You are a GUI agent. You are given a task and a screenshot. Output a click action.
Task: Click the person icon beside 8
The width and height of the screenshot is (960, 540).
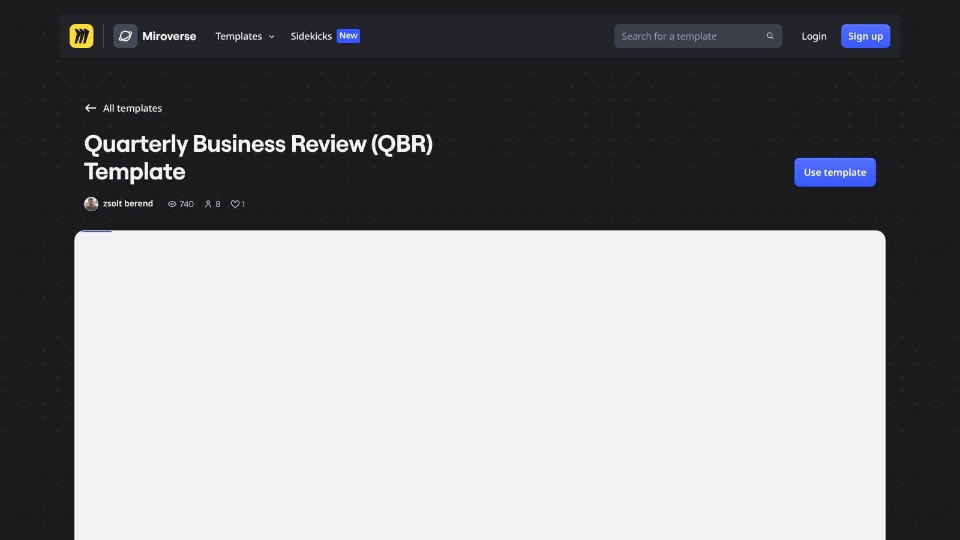[208, 204]
